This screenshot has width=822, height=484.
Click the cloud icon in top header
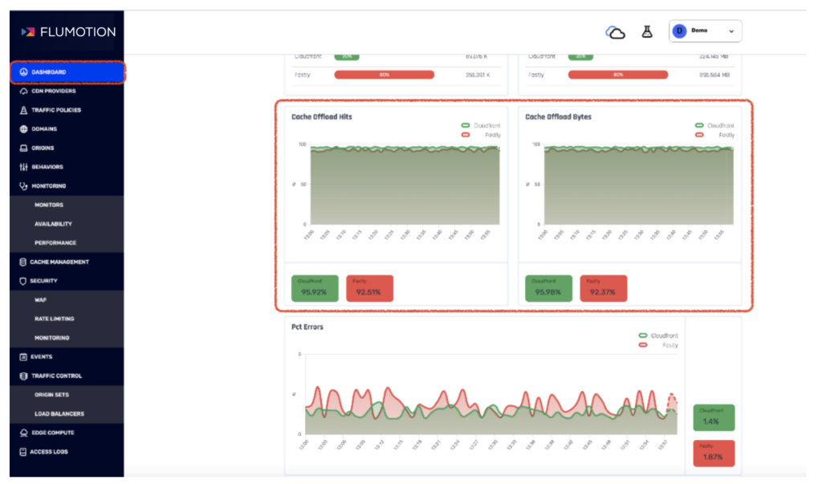(615, 33)
